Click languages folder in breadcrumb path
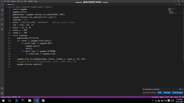184x103 pixels. (34, 7)
